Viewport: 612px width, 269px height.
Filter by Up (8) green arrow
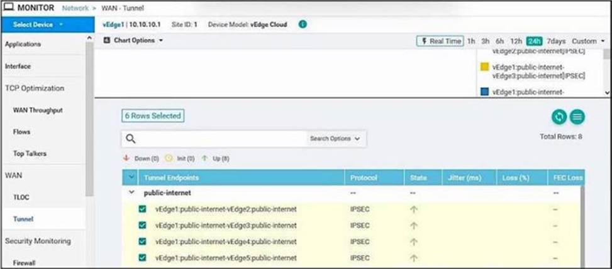click(204, 159)
